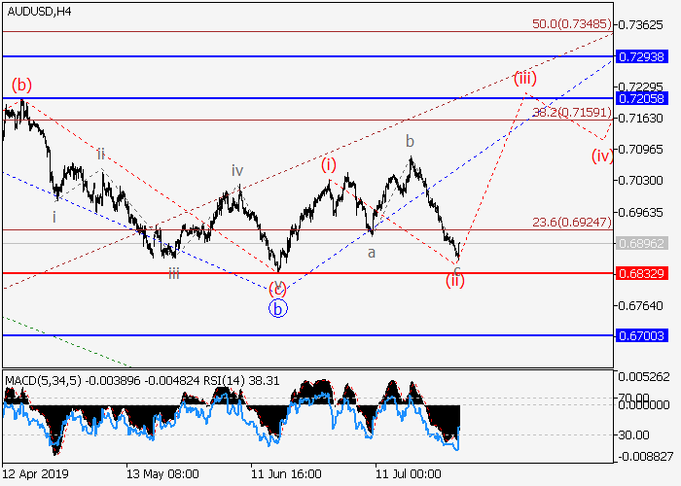The image size is (681, 486).
Task: Select the red (iv) wave label
Action: pos(602,156)
